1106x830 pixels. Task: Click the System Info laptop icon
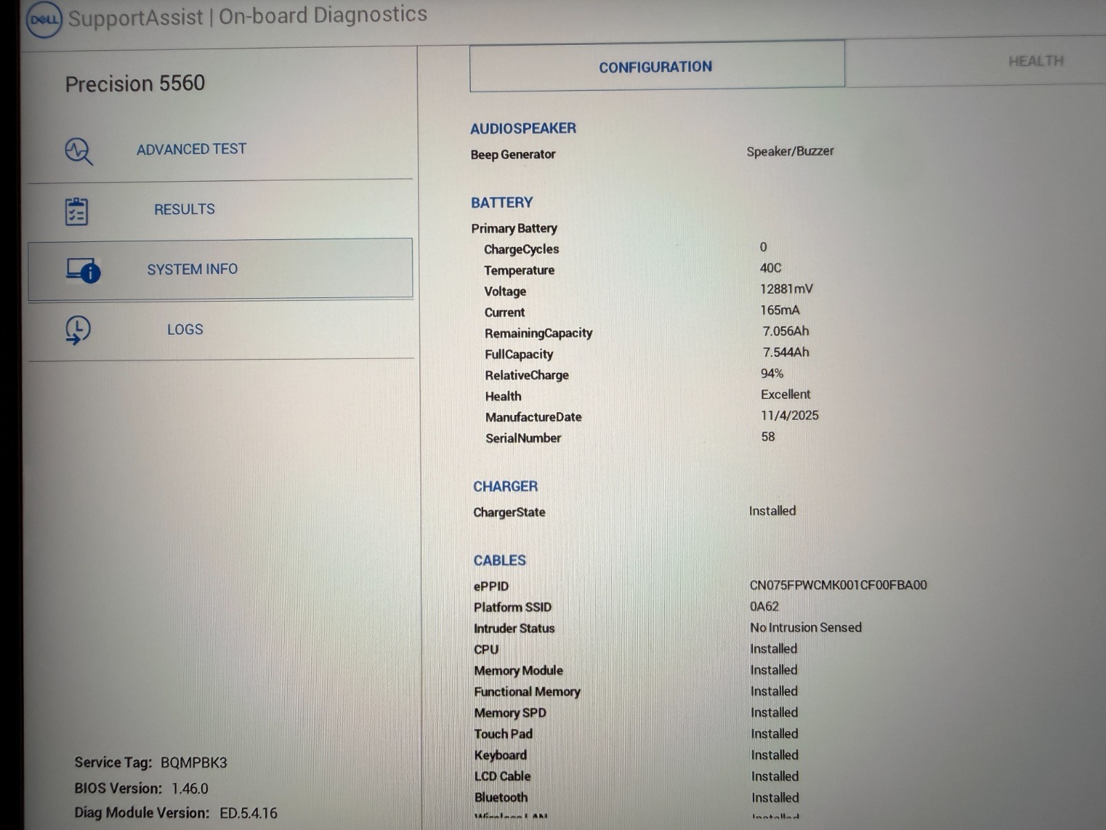83,270
